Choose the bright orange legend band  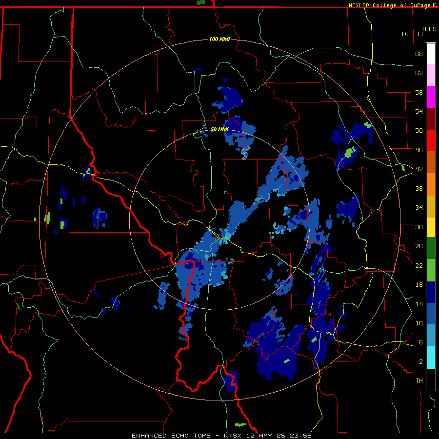431,184
